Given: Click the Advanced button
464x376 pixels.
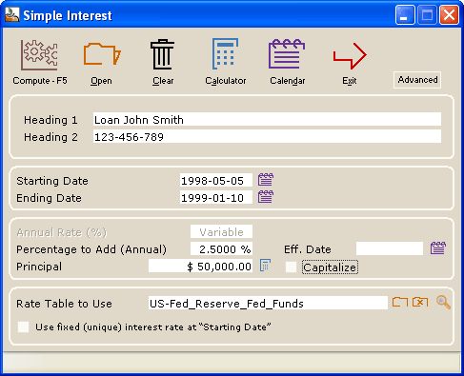Looking at the screenshot, I should pyautogui.click(x=417, y=80).
